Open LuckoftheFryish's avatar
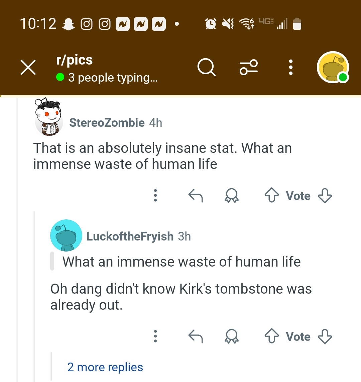Screen dimensions: 361x382 coord(66,235)
